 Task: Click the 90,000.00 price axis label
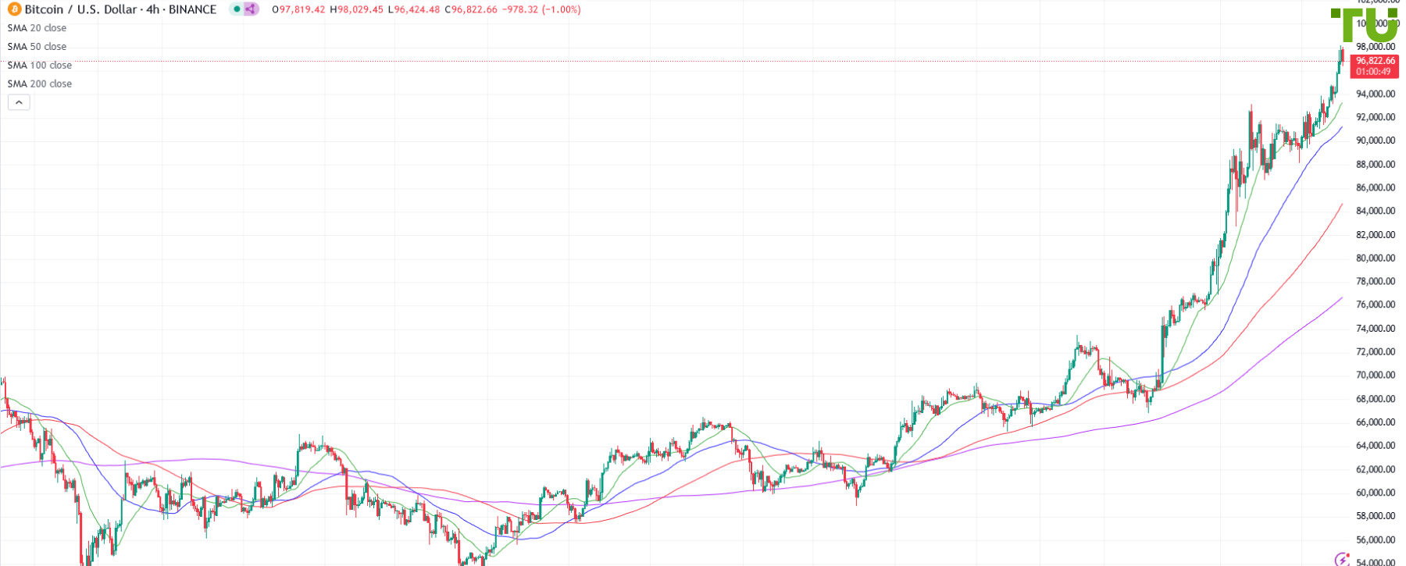[x=1376, y=141]
